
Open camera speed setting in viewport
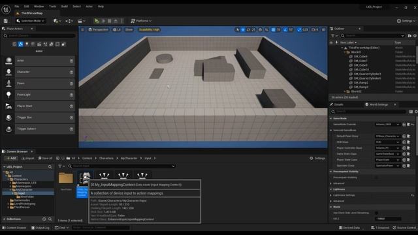coord(315,29)
